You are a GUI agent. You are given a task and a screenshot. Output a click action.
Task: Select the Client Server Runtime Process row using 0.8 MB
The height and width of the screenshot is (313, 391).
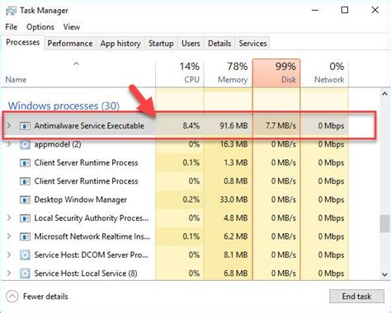point(176,181)
